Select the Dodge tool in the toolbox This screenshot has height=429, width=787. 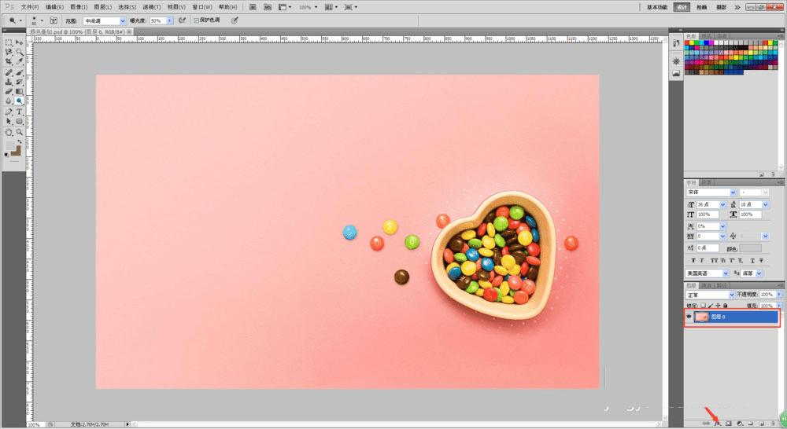tap(19, 101)
